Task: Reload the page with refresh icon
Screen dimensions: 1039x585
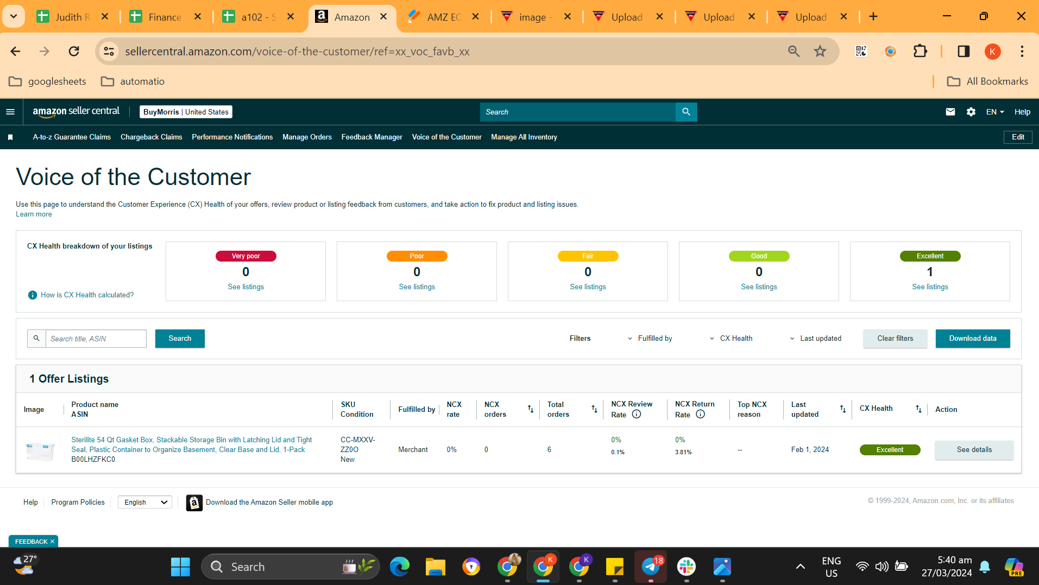Action: click(74, 52)
